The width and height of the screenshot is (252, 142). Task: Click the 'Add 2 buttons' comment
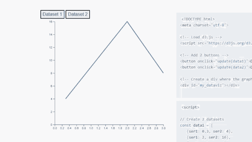(204, 55)
